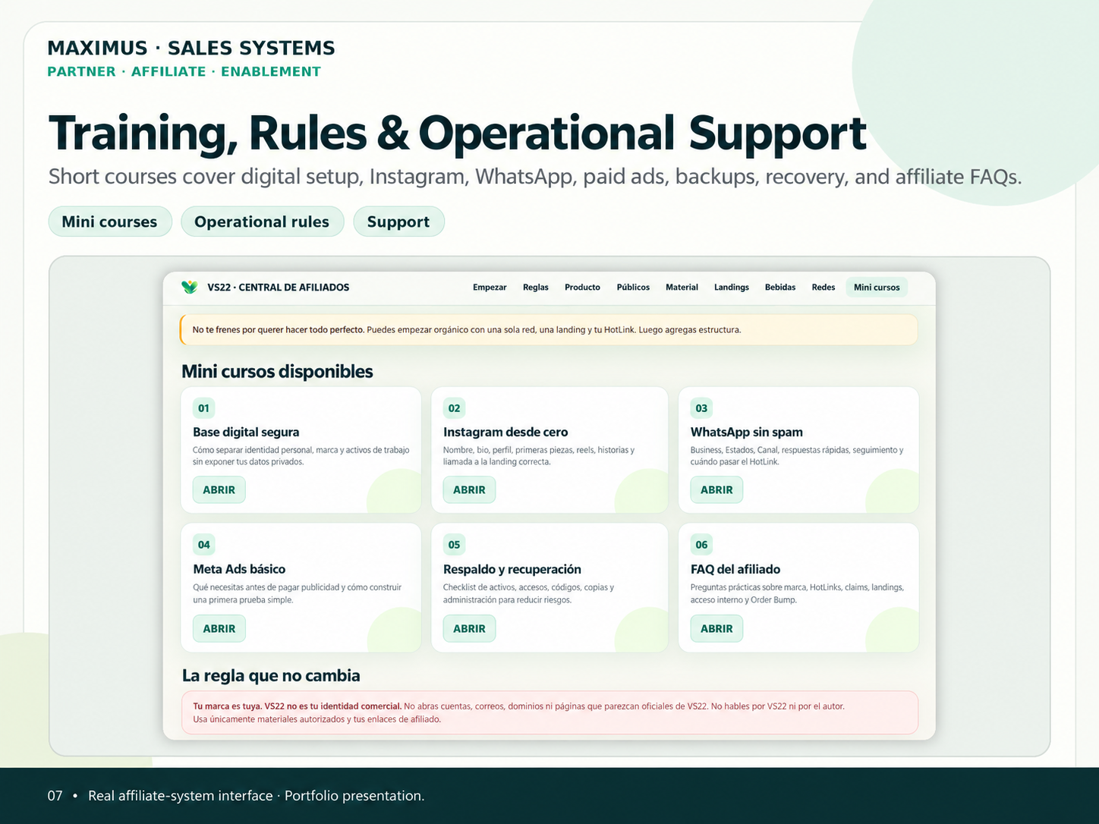
Task: Click the FAQ del afiliado card title
Action: pos(735,569)
